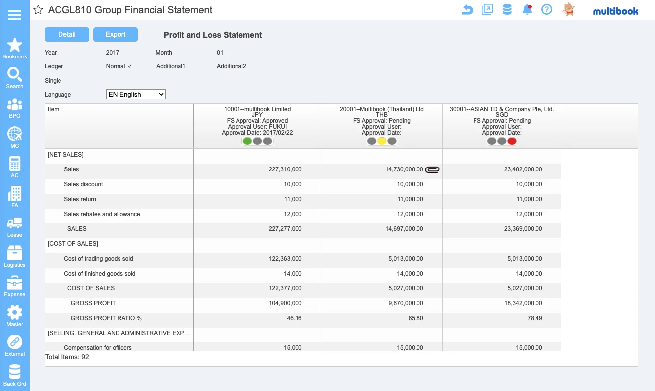
Task: Open the notifications bell
Action: [527, 10]
